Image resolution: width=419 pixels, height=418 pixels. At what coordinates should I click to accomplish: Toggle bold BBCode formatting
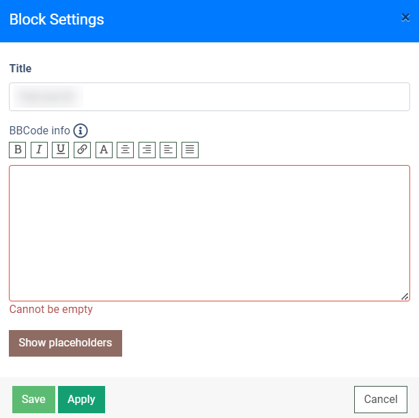click(18, 149)
